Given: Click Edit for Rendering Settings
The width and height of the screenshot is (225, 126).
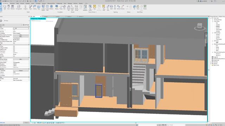Looking at the screenshot, I should [21, 59].
